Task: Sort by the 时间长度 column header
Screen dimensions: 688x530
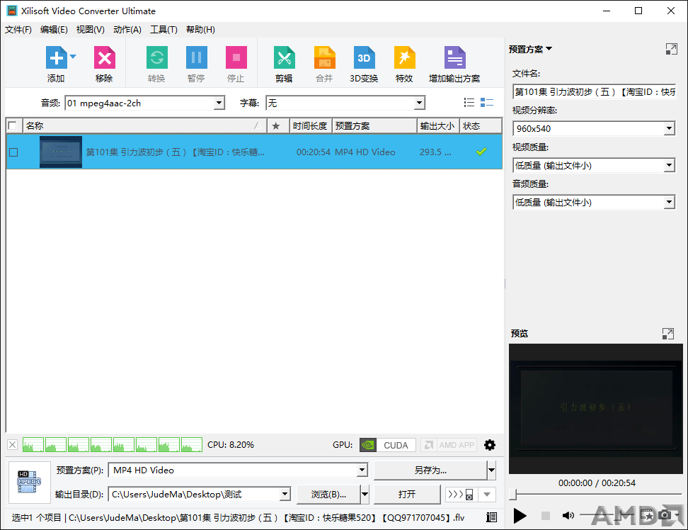Action: click(310, 126)
